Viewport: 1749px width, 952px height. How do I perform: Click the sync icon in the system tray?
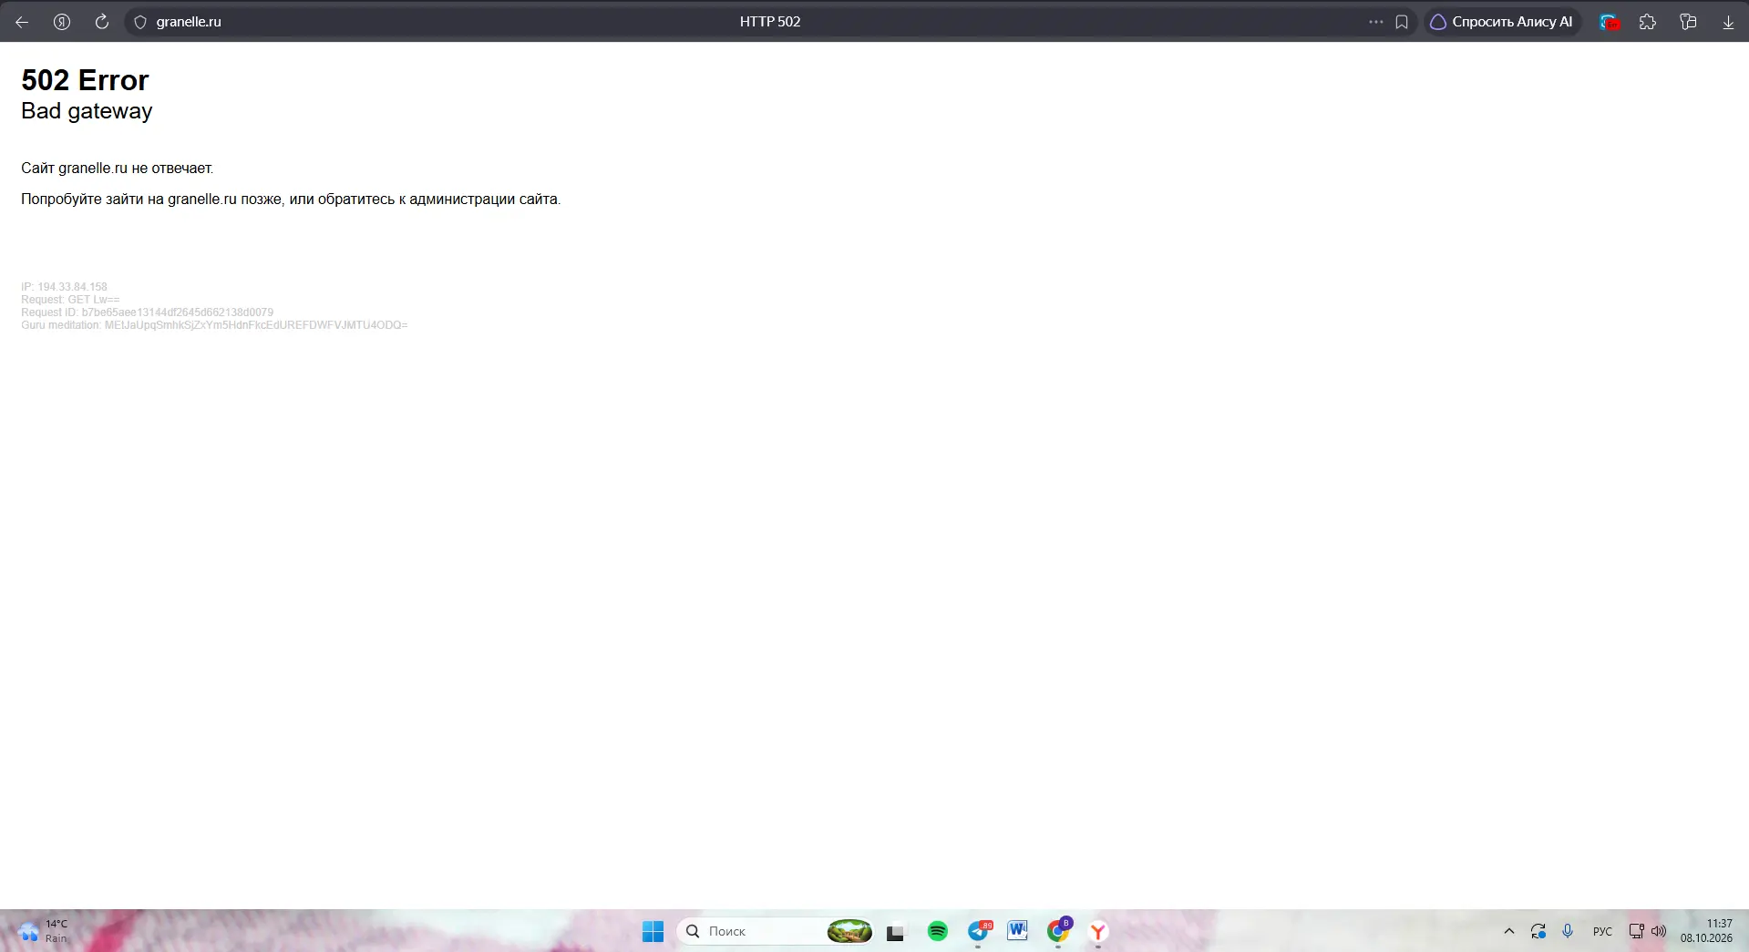[1538, 931]
